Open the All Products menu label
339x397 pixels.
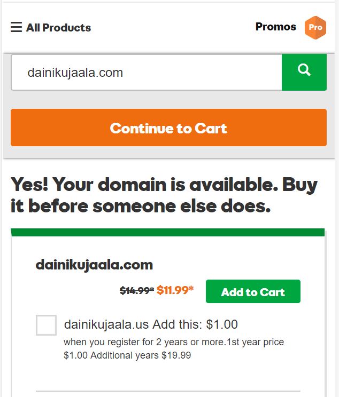click(58, 28)
